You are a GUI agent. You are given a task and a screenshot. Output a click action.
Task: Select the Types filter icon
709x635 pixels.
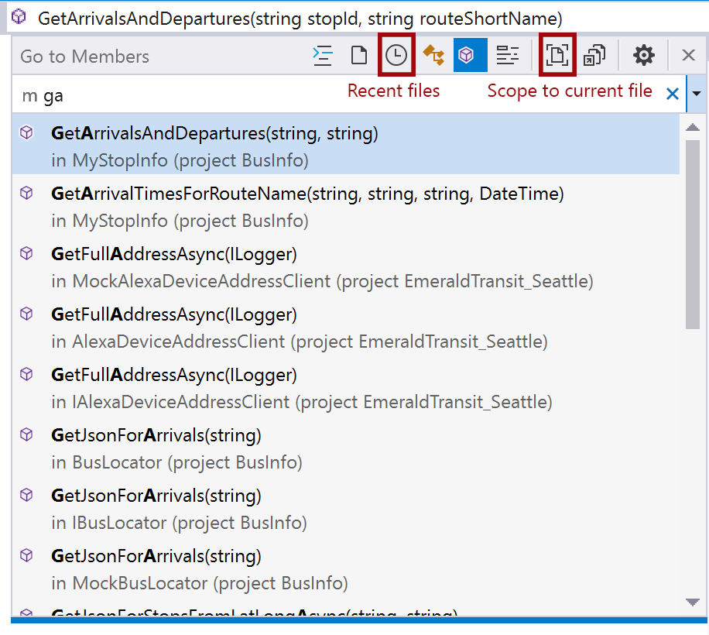point(433,55)
